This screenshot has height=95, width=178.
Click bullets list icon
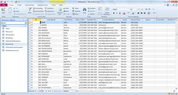tap(139, 9)
